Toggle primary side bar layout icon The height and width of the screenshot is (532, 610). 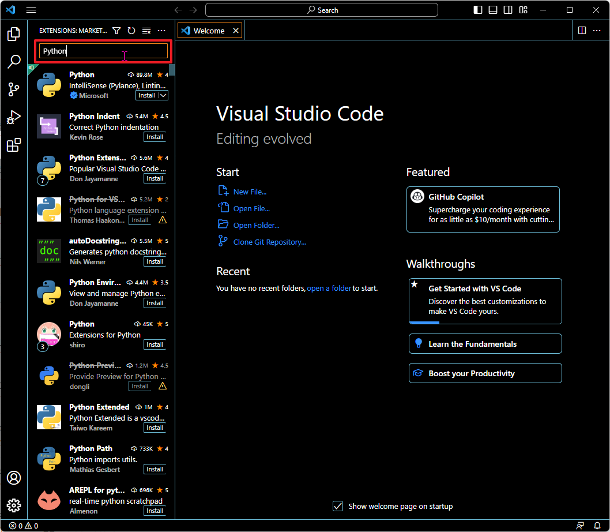[x=478, y=10]
